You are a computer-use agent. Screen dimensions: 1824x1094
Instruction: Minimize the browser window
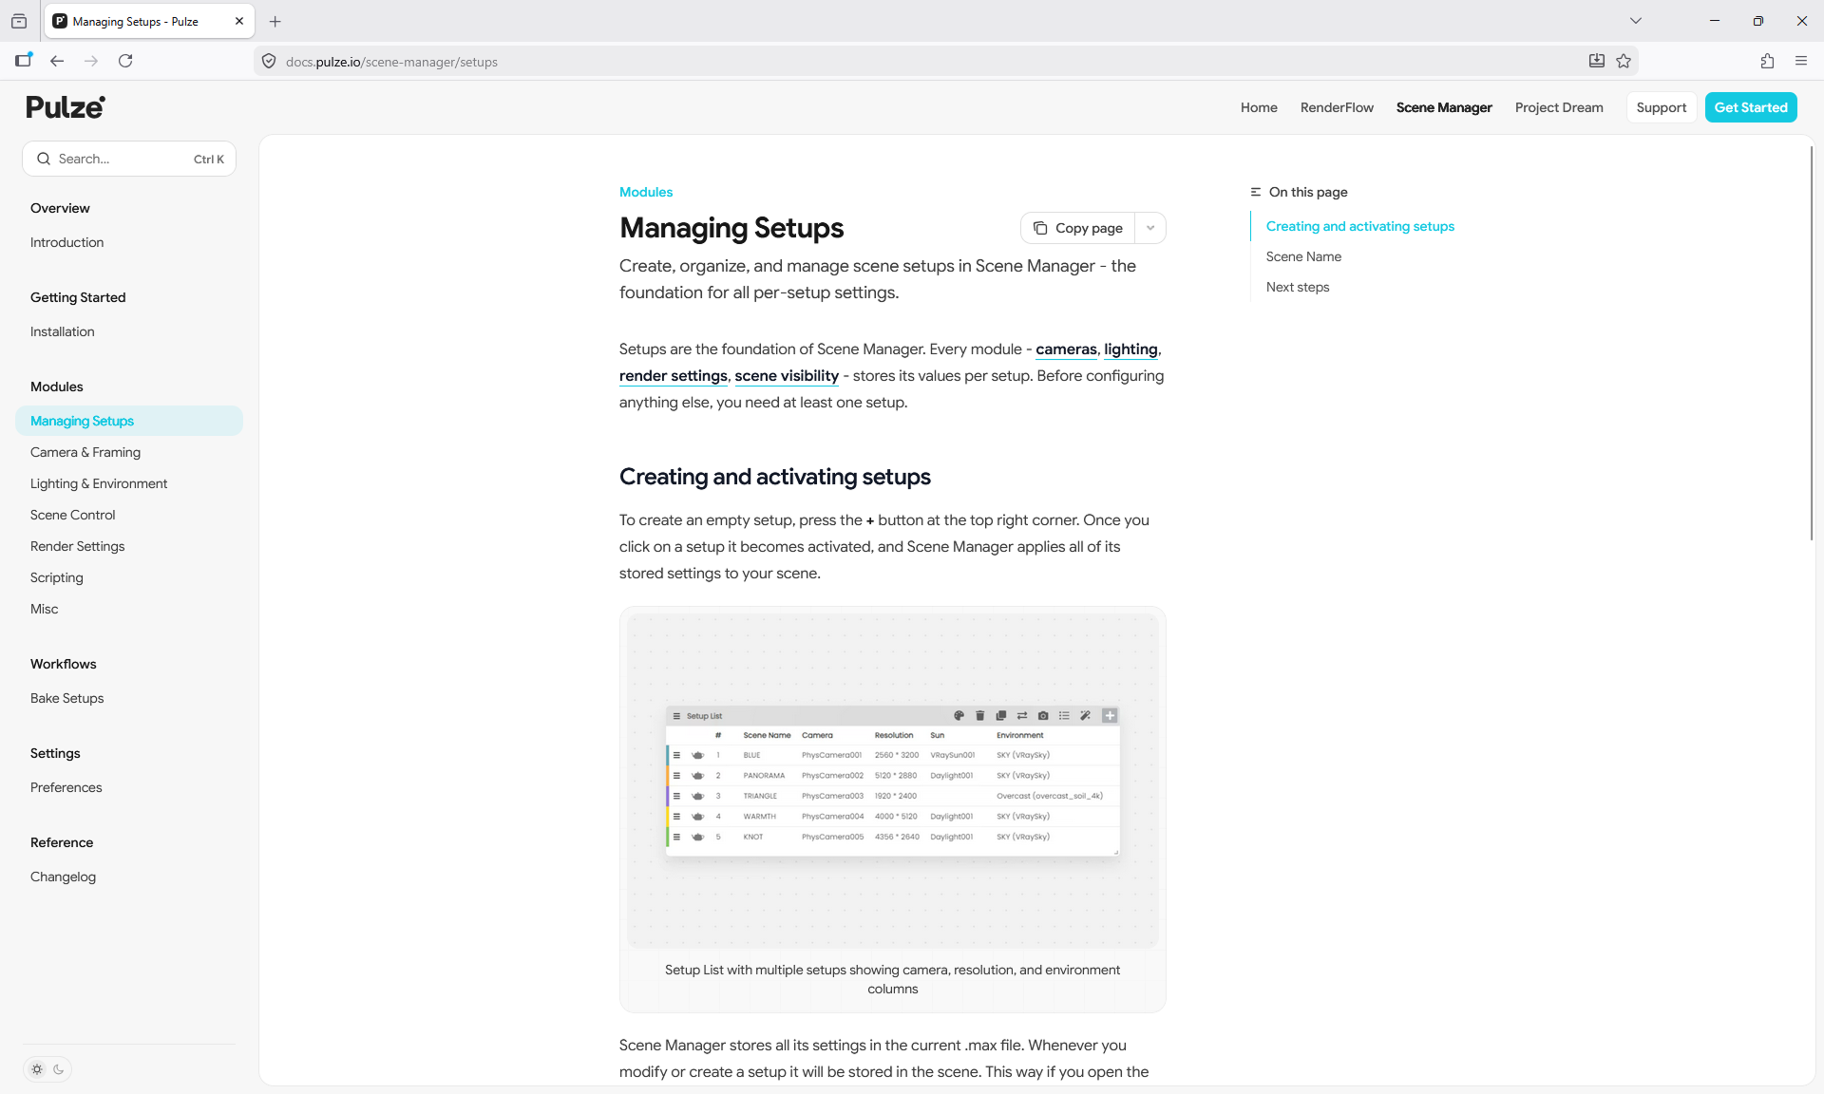1715,21
